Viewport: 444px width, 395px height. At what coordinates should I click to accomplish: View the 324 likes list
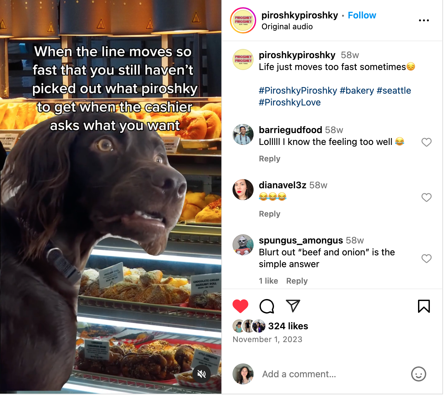pos(288,326)
